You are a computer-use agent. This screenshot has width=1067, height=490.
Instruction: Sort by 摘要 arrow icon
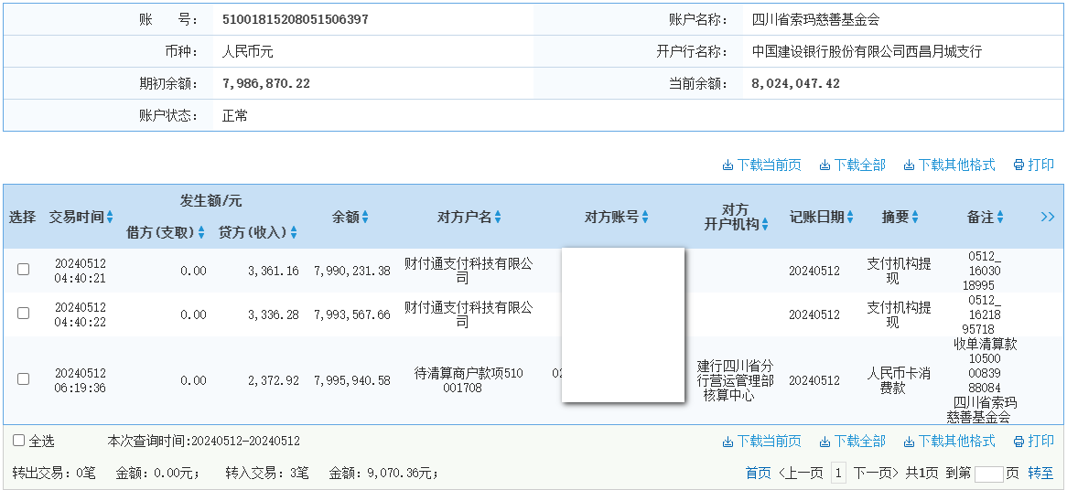click(914, 218)
